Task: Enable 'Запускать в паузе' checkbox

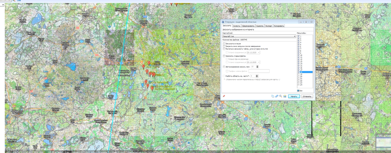Action: click(x=224, y=44)
